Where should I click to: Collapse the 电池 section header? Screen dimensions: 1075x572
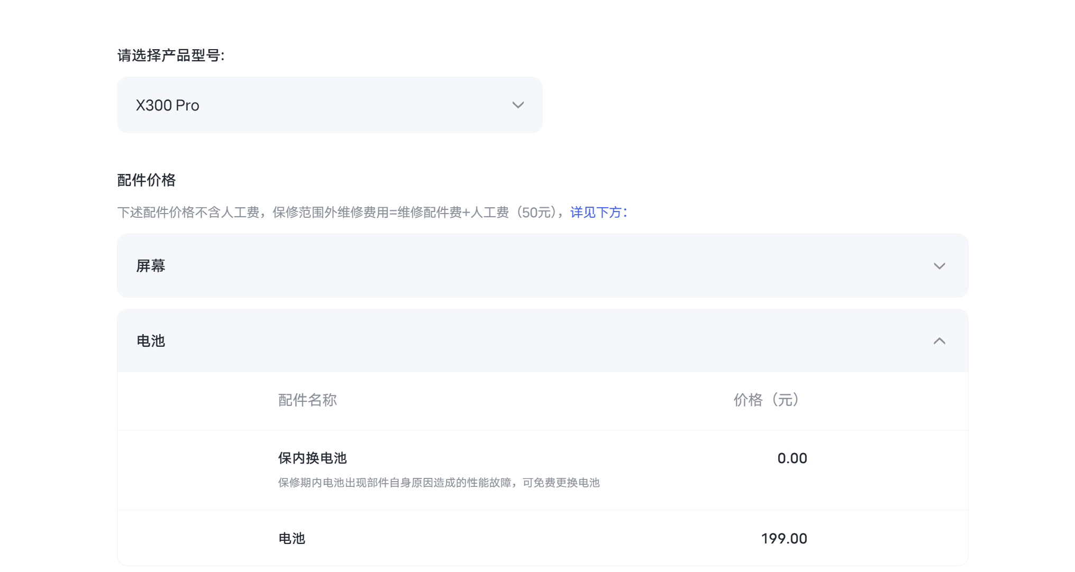point(542,340)
